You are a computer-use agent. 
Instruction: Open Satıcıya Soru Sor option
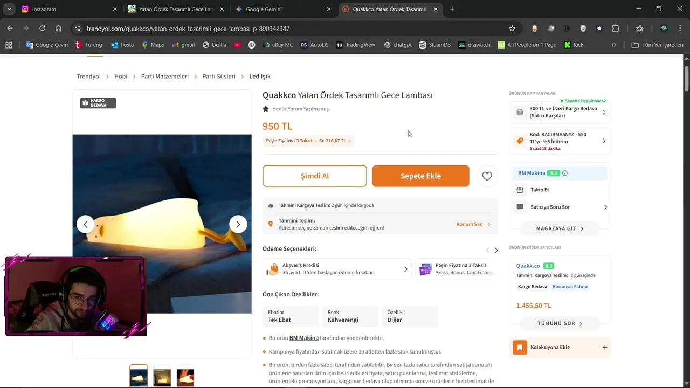click(560, 207)
